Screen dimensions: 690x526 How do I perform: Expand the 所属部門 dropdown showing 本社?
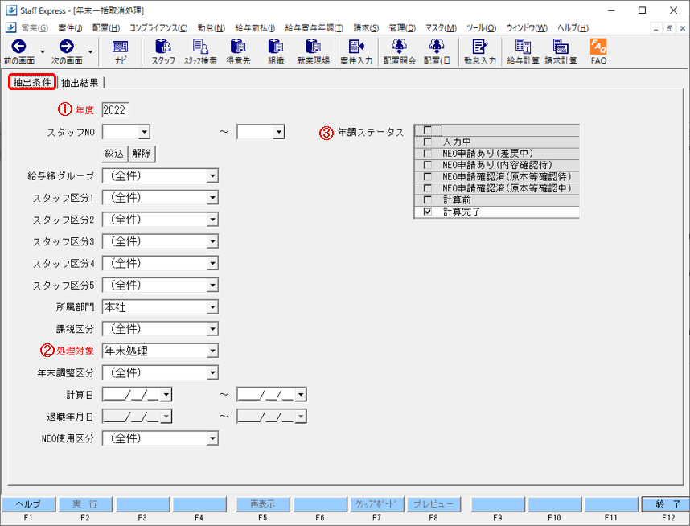(x=212, y=306)
